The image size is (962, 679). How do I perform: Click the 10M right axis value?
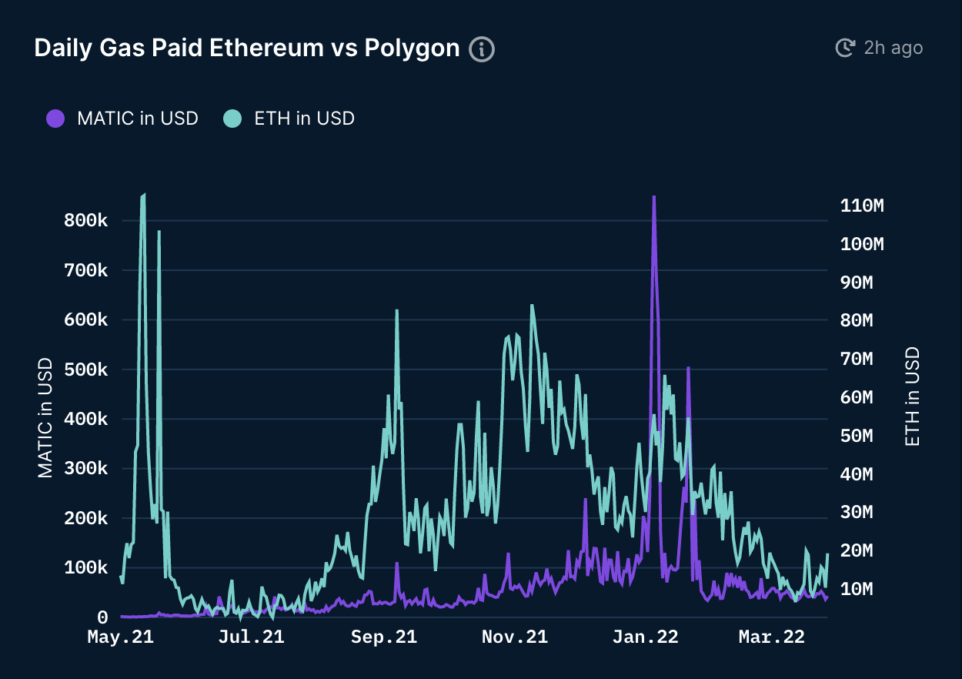click(x=856, y=589)
